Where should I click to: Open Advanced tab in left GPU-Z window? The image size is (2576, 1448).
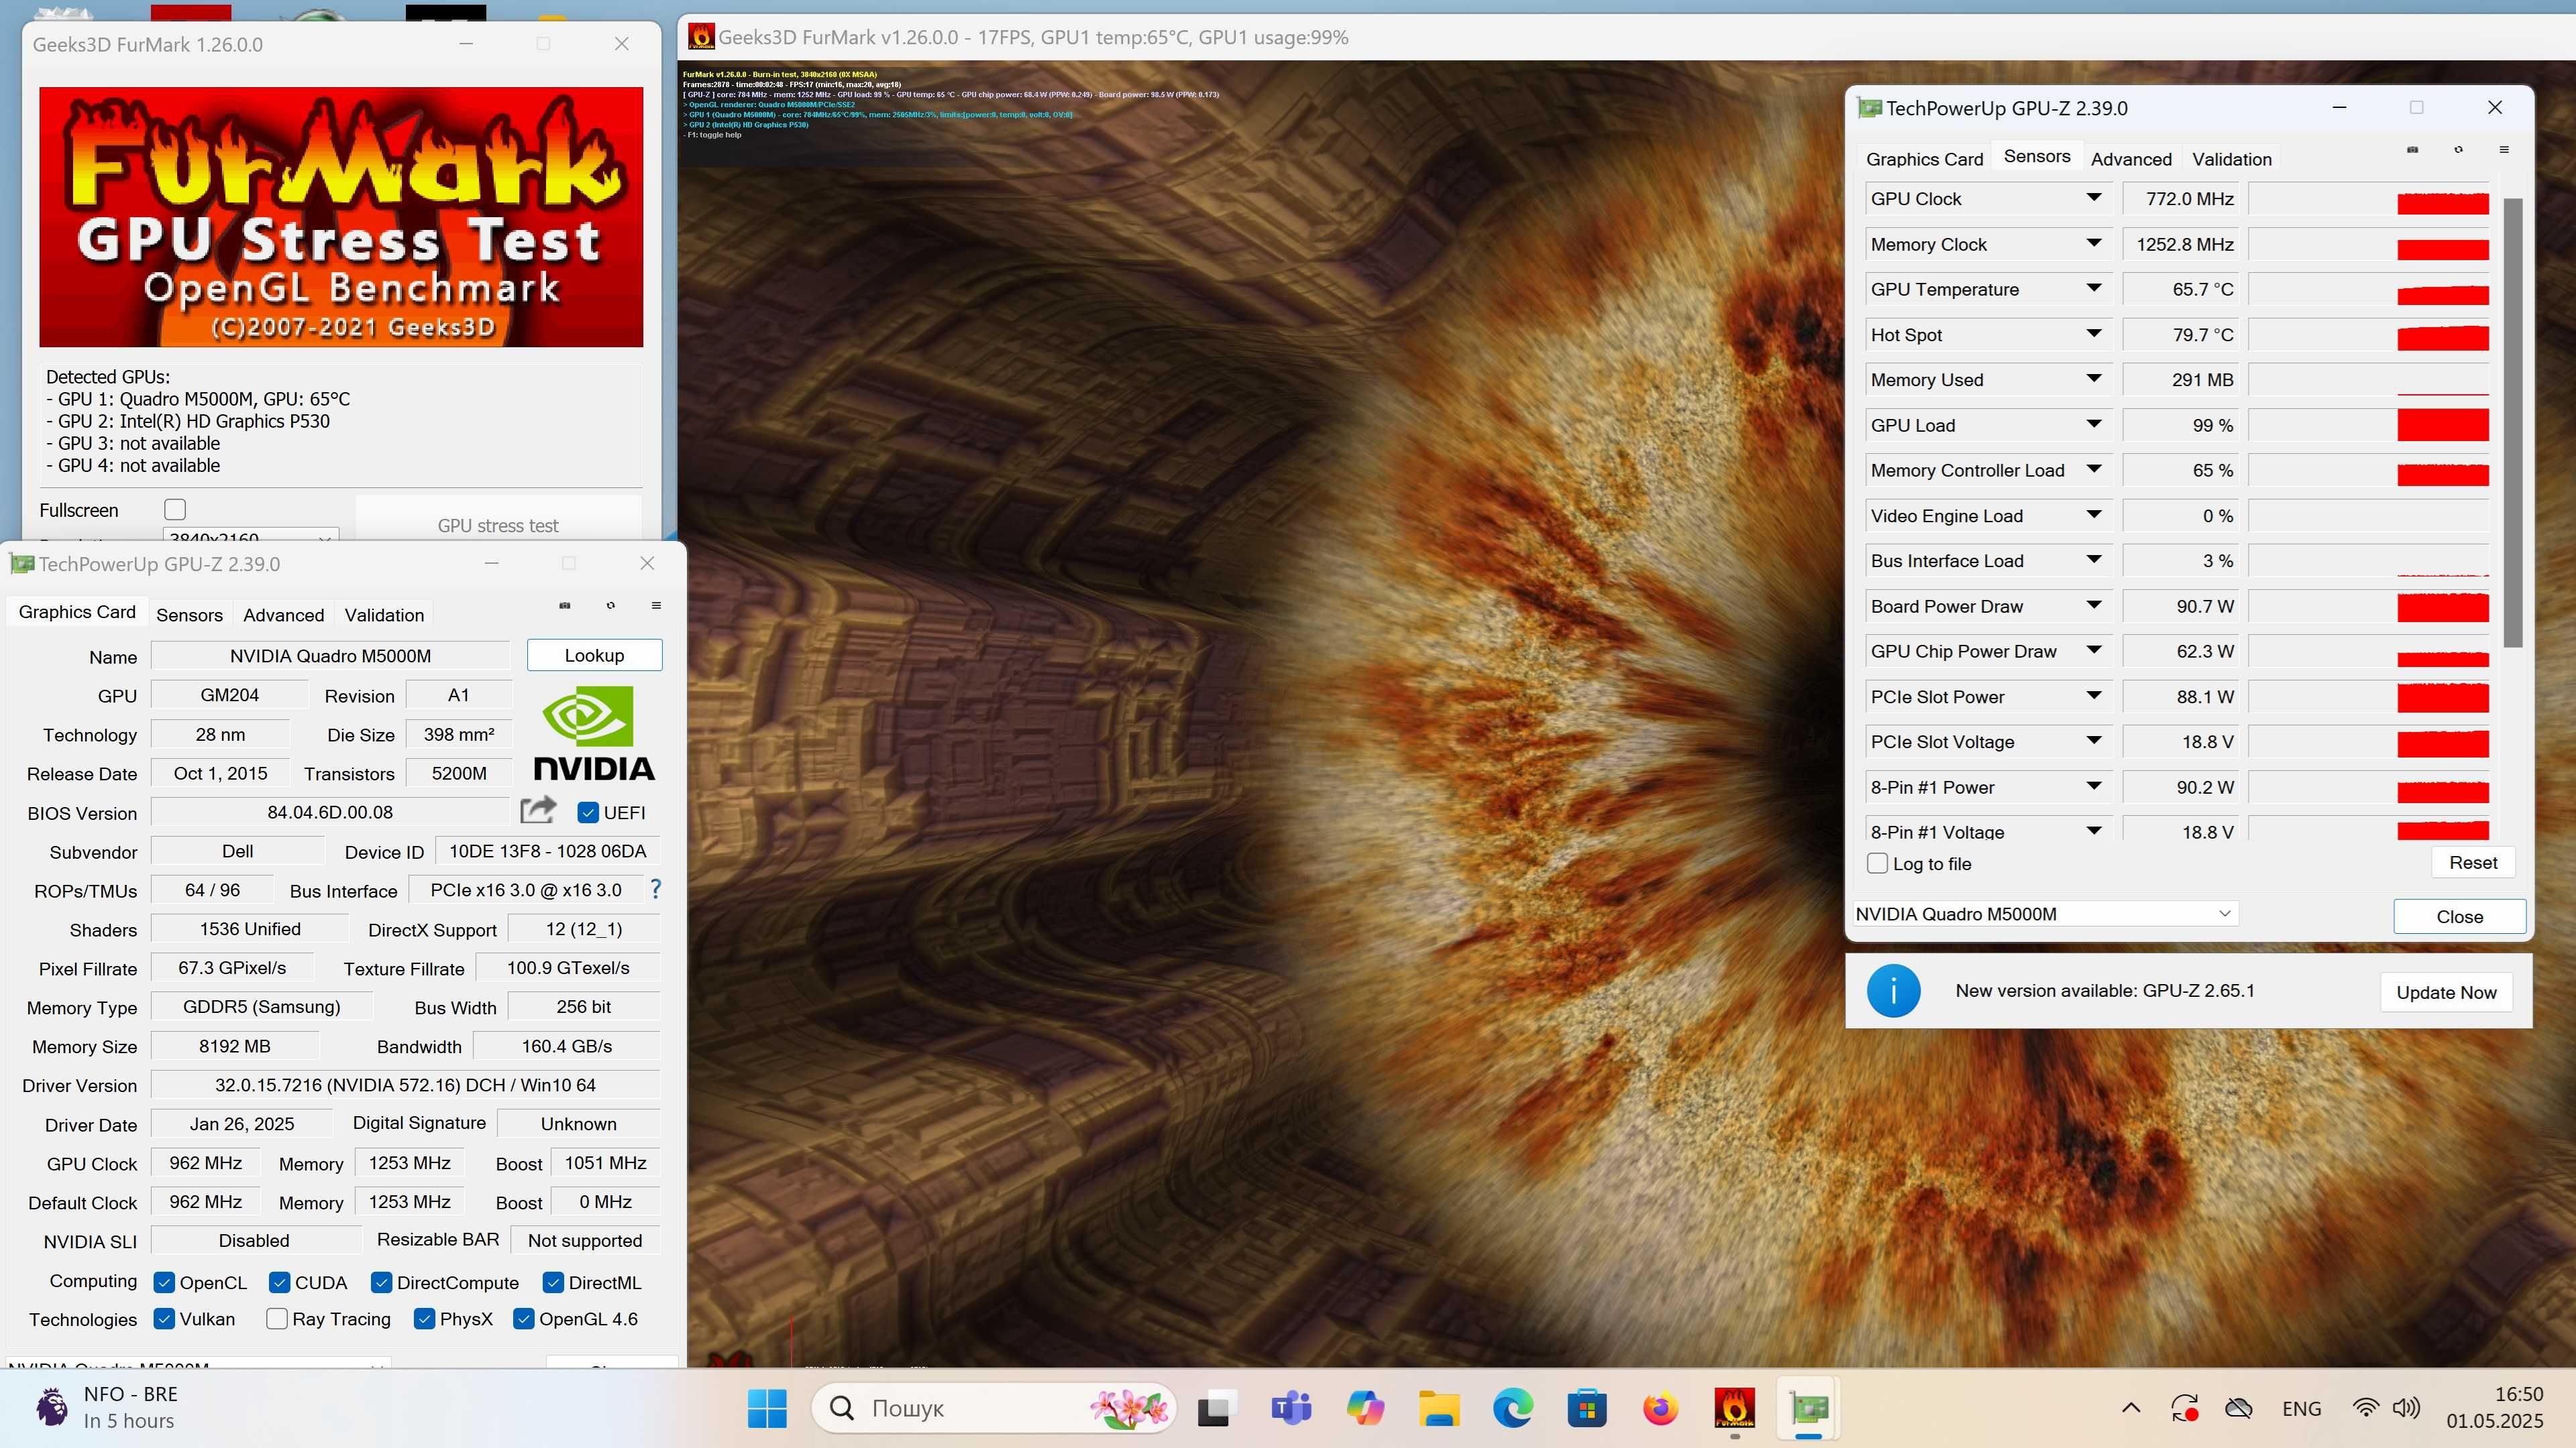point(283,615)
